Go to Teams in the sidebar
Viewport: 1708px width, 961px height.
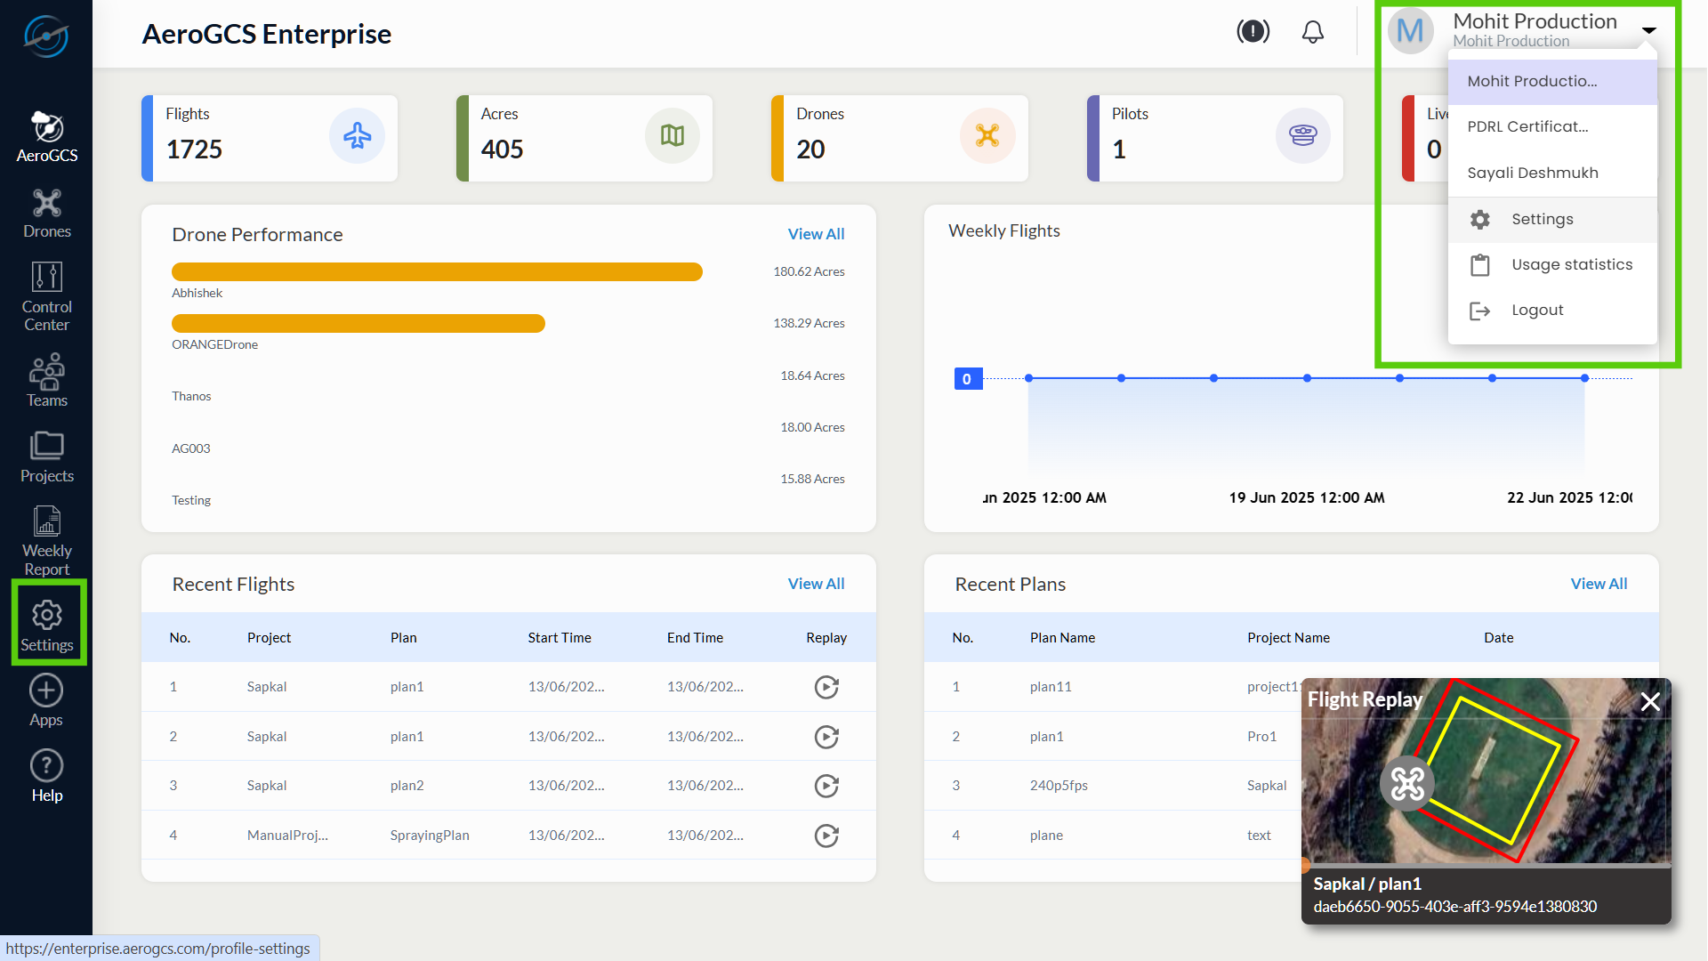coord(46,381)
